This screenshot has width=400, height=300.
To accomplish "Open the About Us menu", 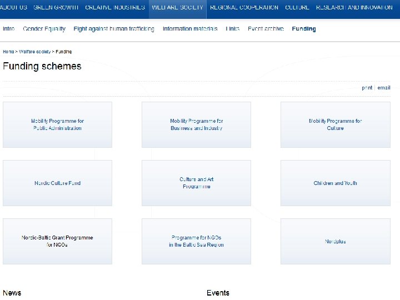I will 13,7.
